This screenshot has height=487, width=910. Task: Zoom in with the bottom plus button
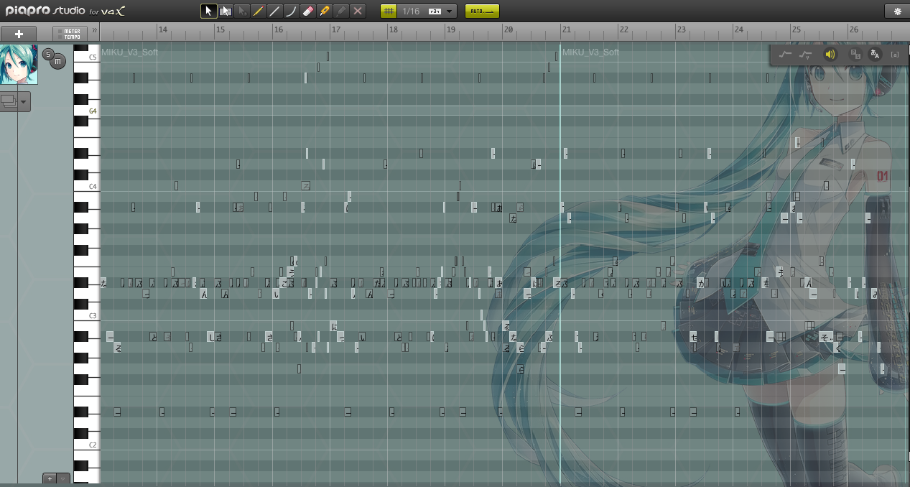[x=50, y=478]
